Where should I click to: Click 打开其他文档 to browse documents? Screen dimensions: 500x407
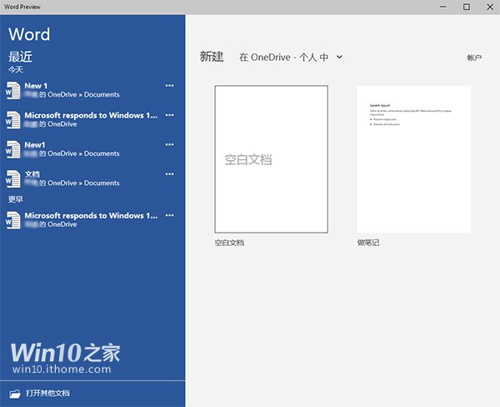coord(47,393)
